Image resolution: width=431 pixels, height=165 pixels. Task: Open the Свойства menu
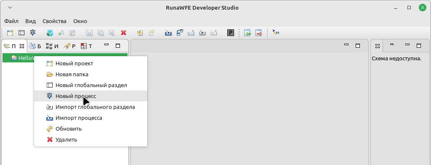click(x=54, y=21)
